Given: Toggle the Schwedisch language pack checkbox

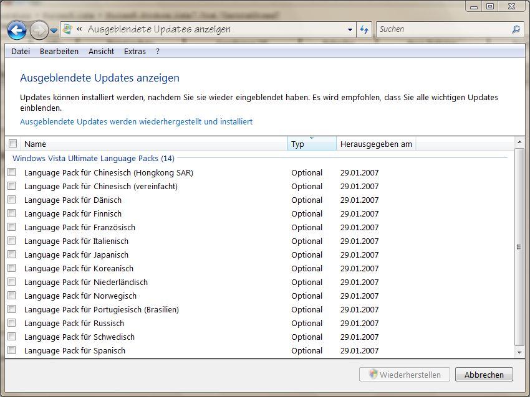Looking at the screenshot, I should click(x=12, y=336).
